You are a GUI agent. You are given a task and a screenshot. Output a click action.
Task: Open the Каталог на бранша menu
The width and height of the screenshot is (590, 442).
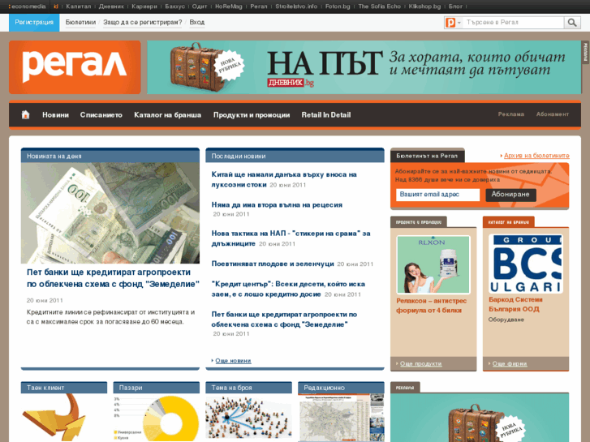click(x=167, y=115)
